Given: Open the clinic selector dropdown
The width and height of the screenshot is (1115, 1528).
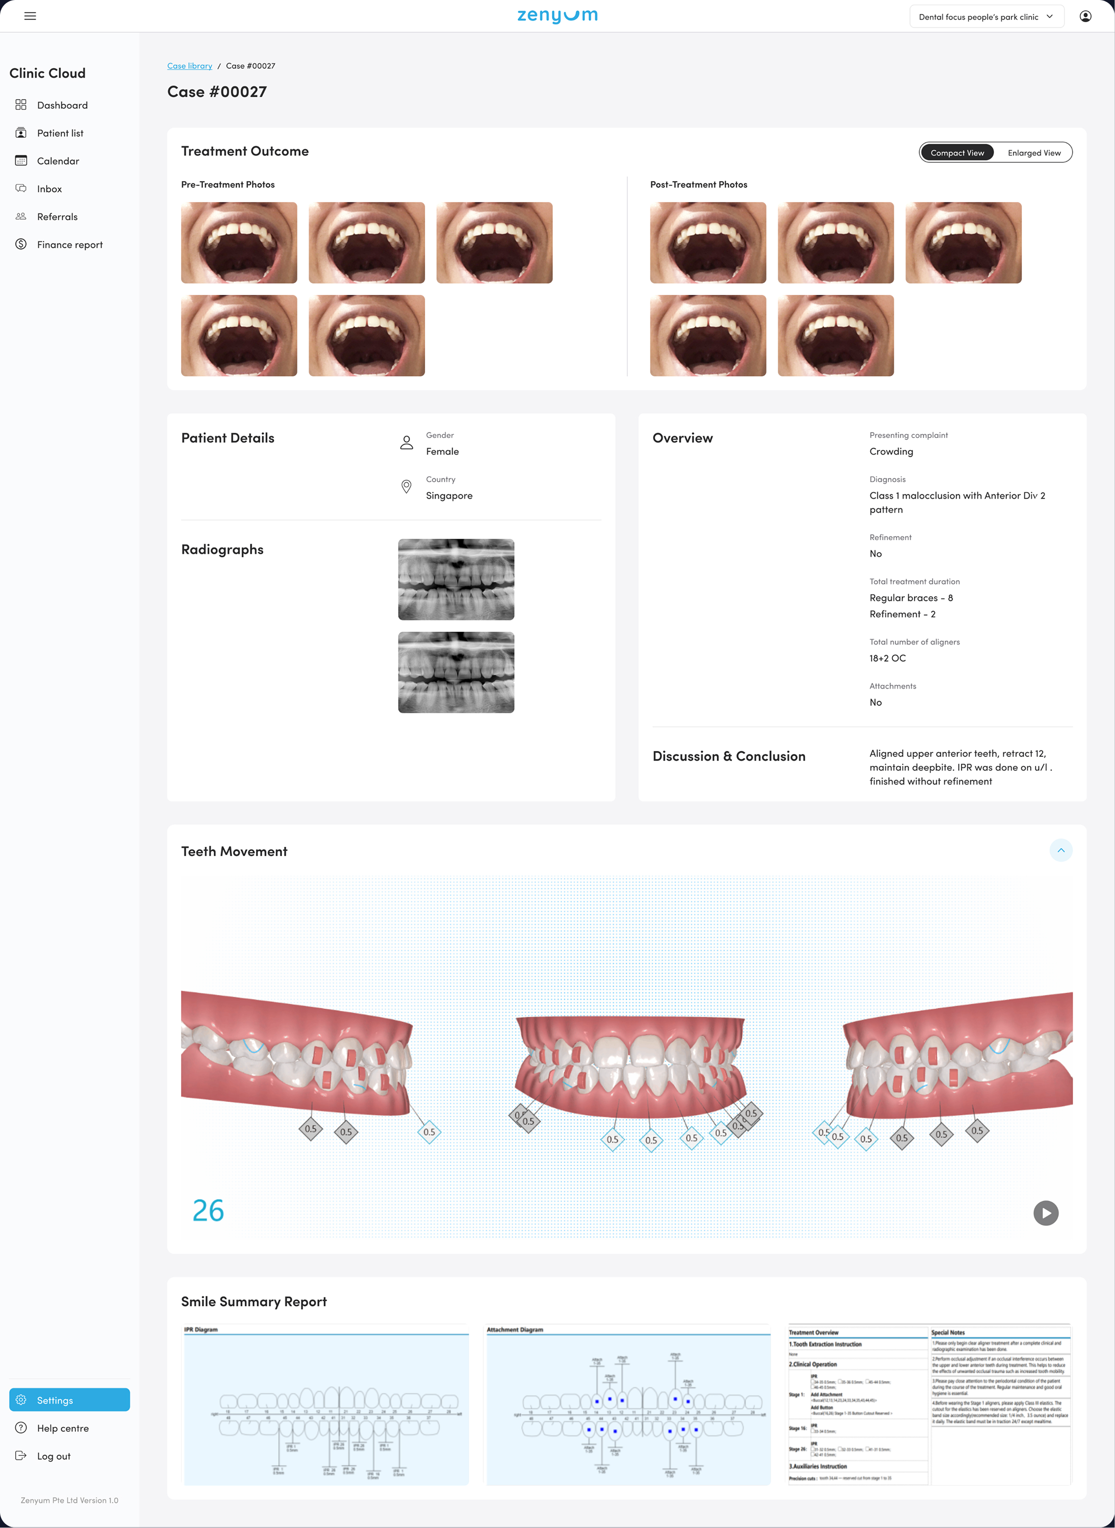Looking at the screenshot, I should (x=986, y=17).
